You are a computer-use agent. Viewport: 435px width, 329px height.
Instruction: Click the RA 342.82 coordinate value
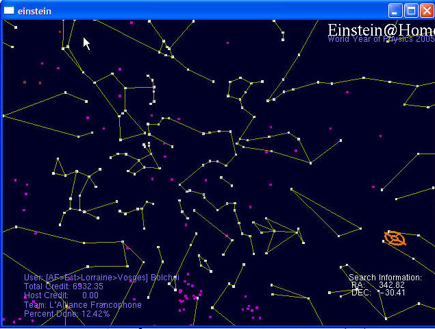pos(391,285)
